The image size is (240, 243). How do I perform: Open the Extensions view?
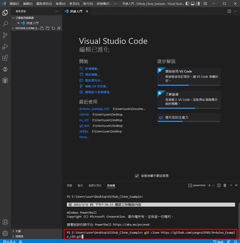point(5,58)
